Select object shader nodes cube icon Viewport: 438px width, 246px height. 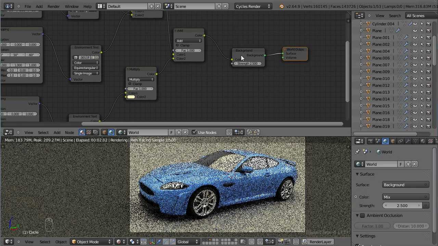[x=104, y=132]
